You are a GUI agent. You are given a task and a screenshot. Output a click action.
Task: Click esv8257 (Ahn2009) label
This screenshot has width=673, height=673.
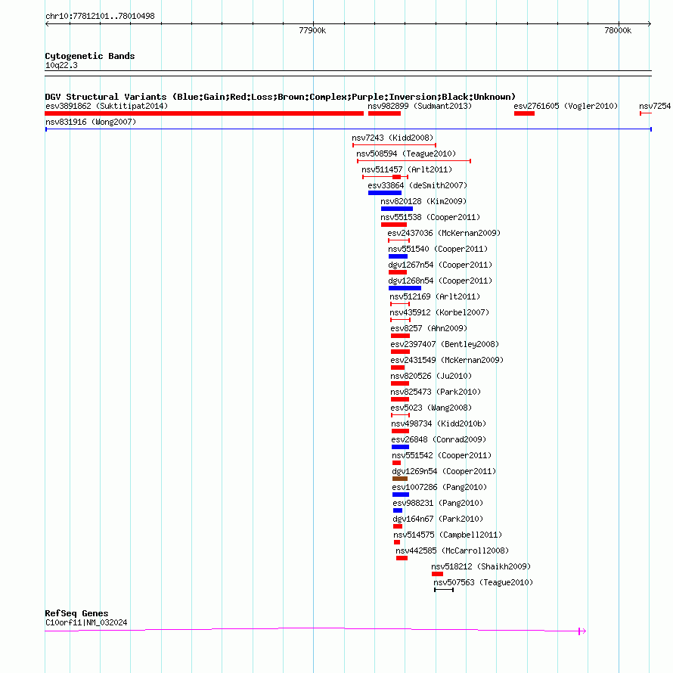tap(429, 328)
